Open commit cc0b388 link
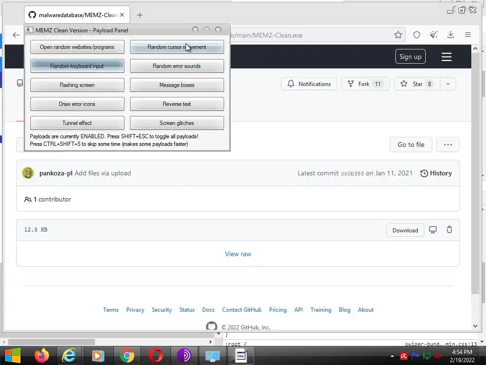Screen dimensions: 486x365 pos(352,173)
